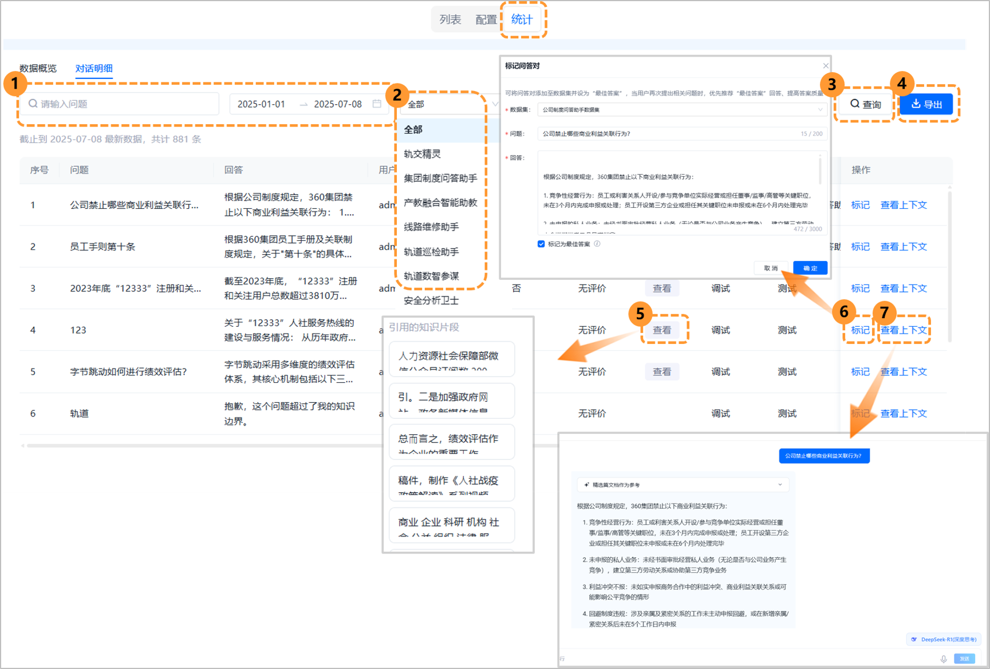Click the magnifier icon in the 查询 button
Viewport: 990px width, 669px height.
(857, 104)
